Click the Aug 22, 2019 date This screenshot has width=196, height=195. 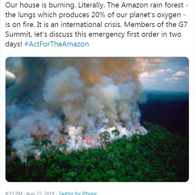pyautogui.click(x=42, y=193)
